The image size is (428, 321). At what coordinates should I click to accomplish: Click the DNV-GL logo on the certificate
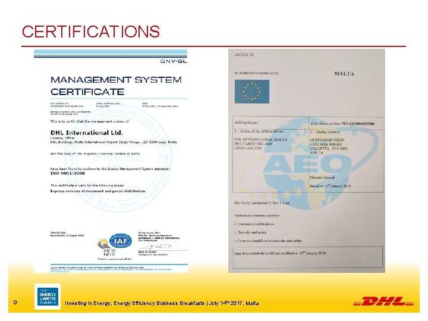[x=174, y=61]
